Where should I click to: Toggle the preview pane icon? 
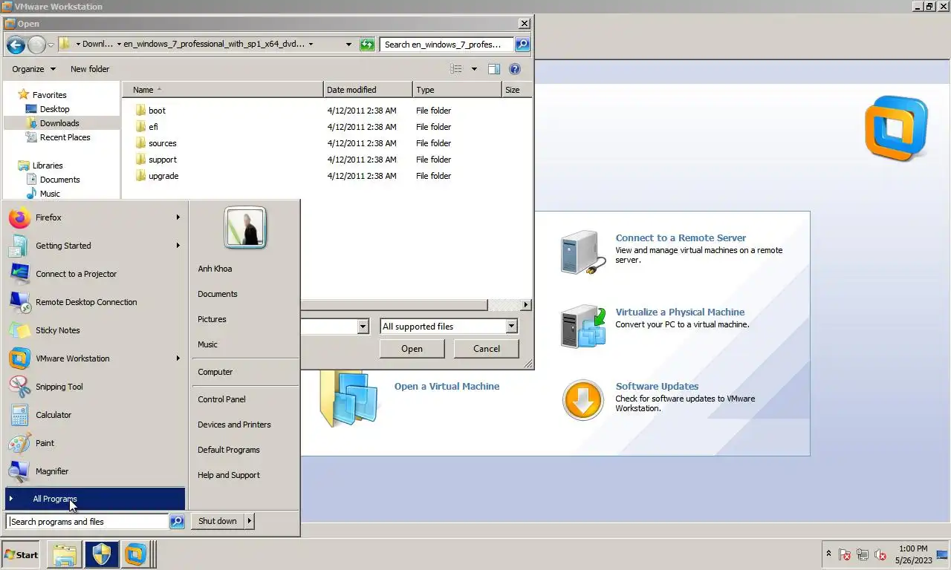coord(494,69)
